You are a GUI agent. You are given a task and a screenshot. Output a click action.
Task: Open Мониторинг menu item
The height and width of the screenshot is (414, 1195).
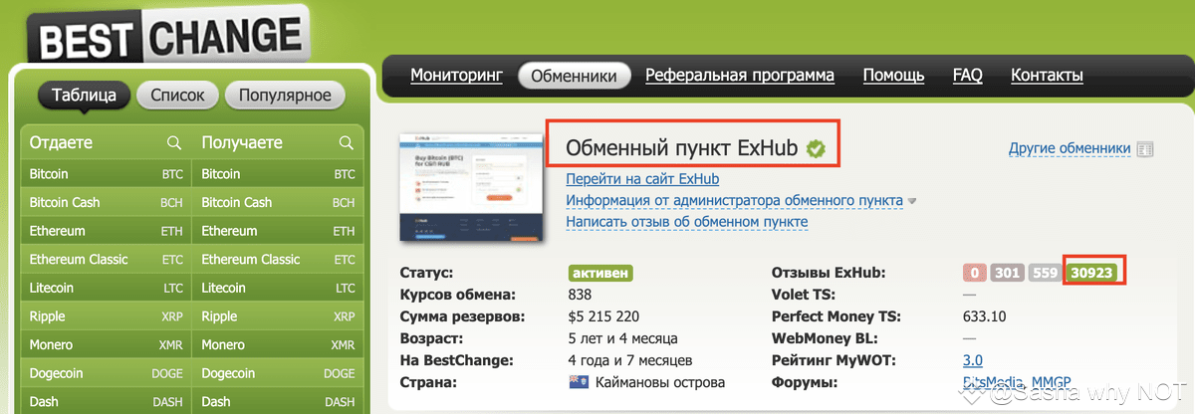tap(457, 75)
